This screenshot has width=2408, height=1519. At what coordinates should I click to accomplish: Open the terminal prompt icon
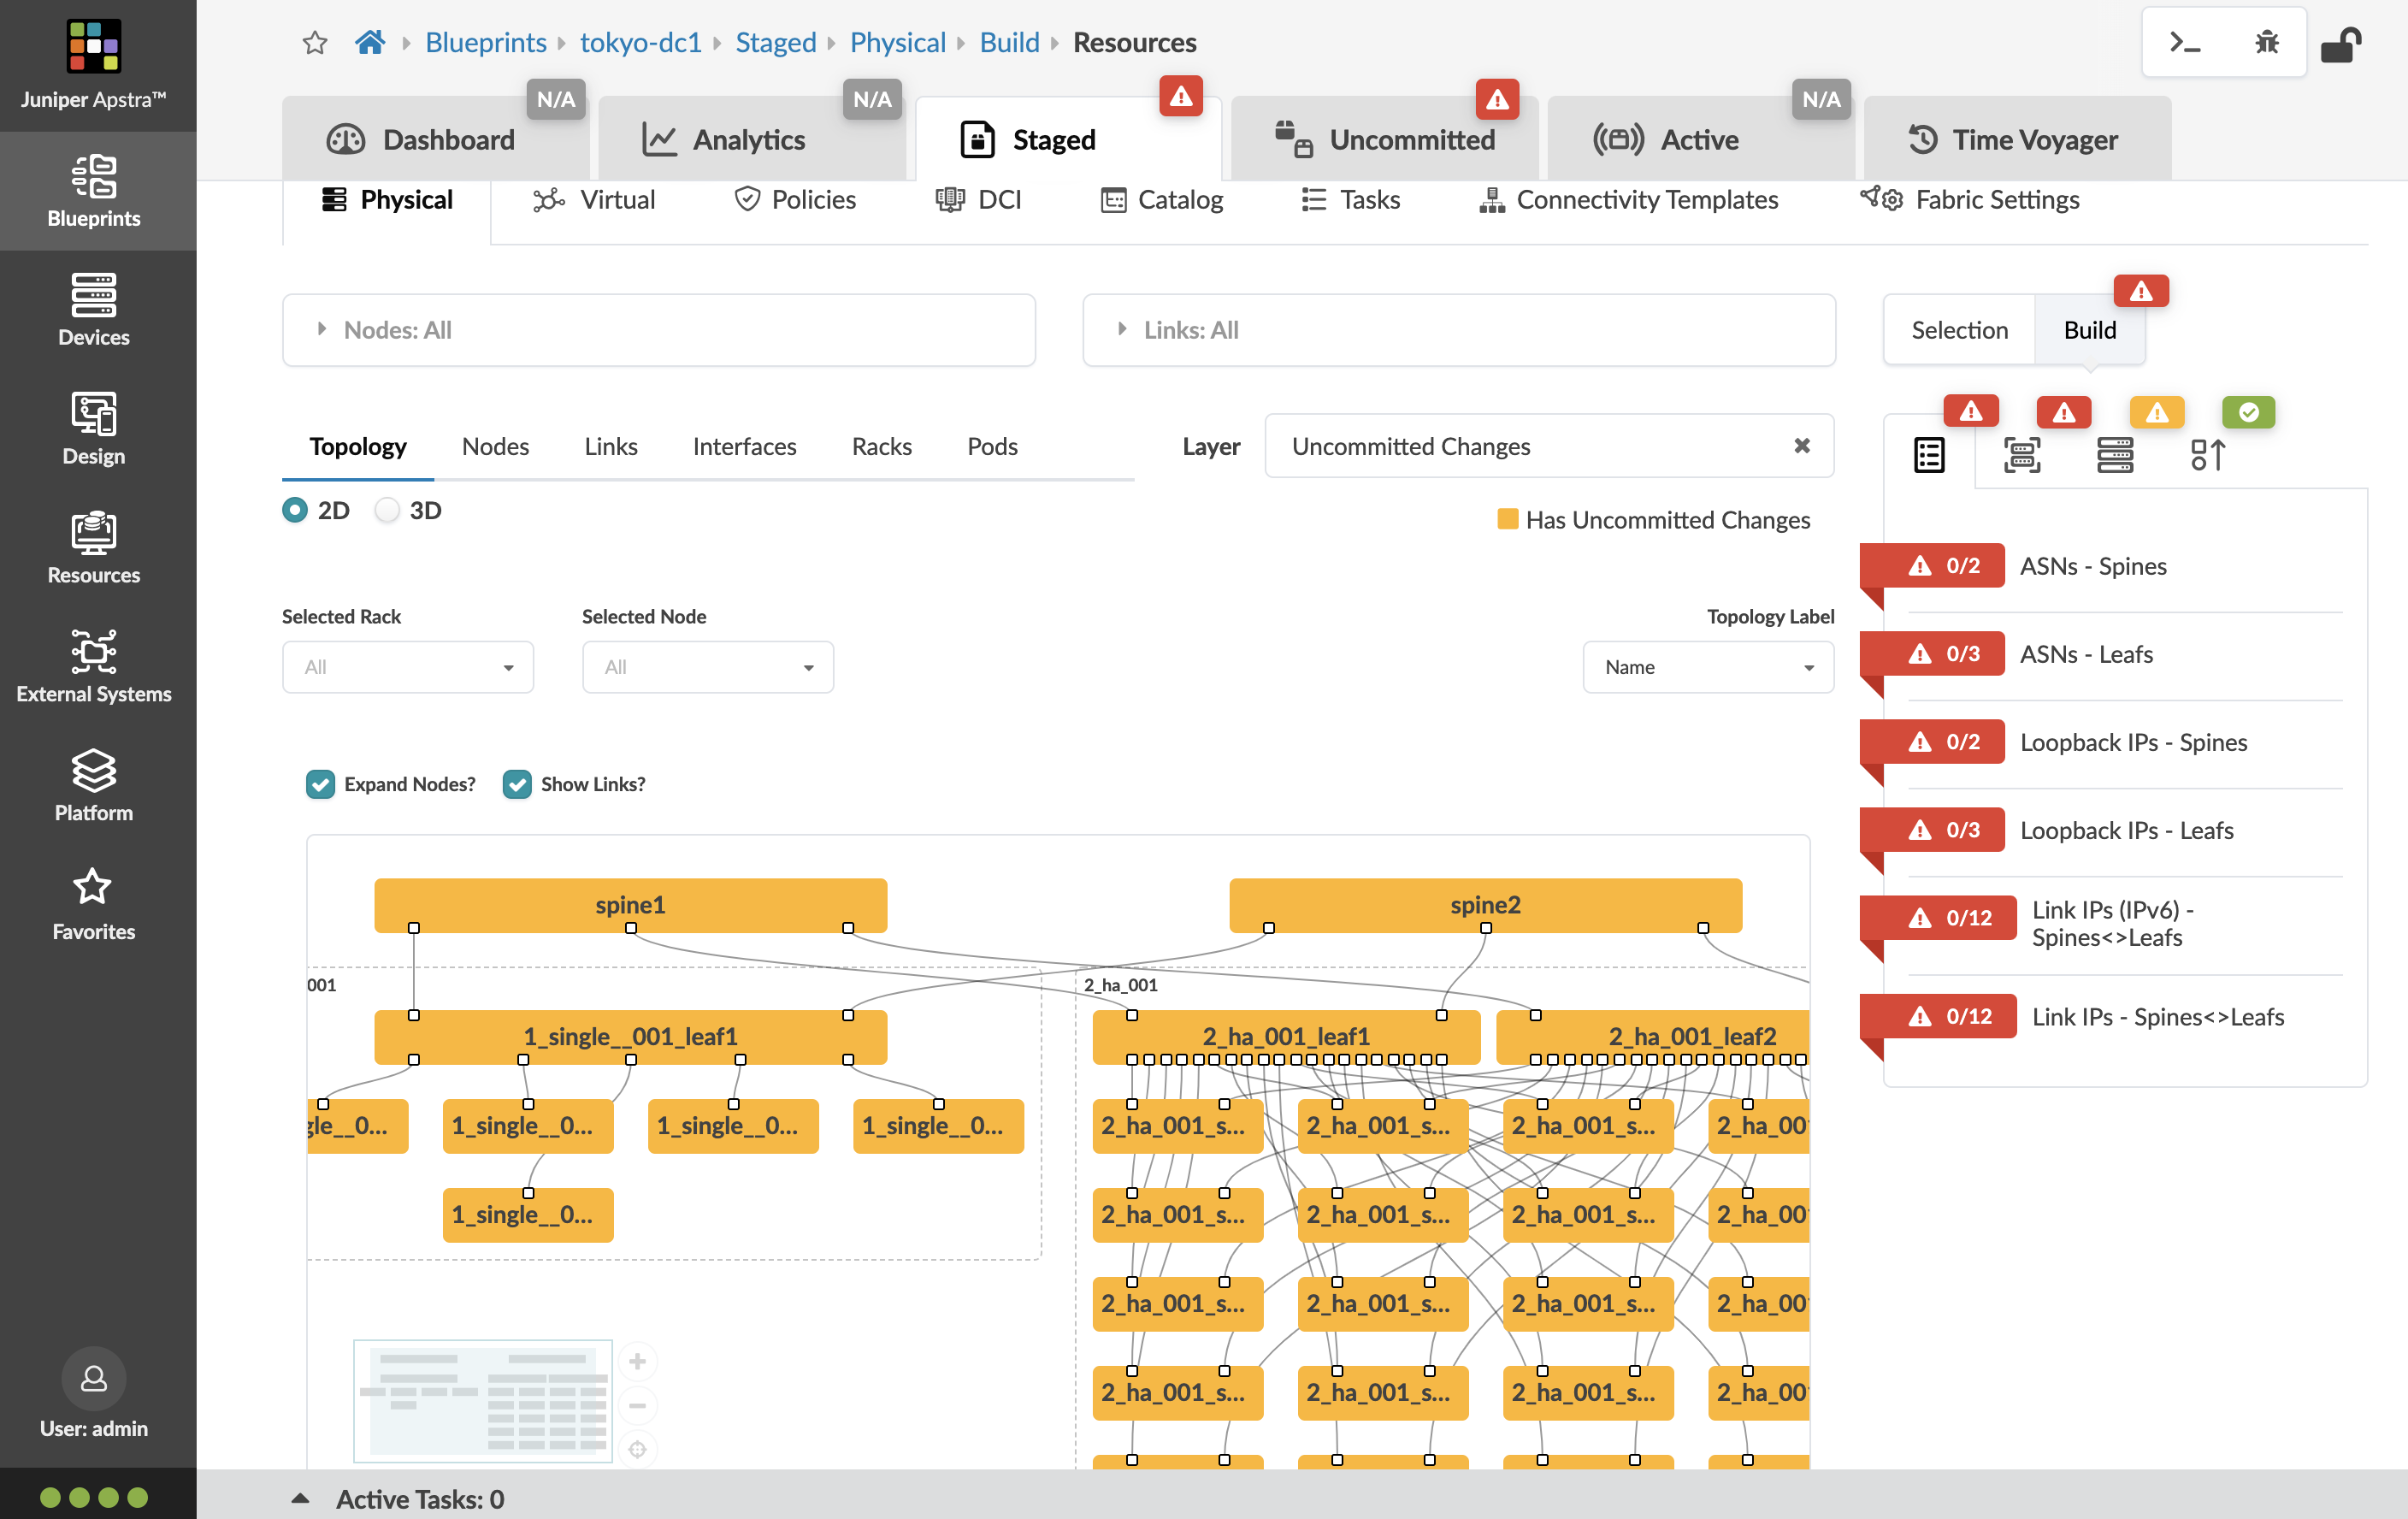pos(2183,43)
